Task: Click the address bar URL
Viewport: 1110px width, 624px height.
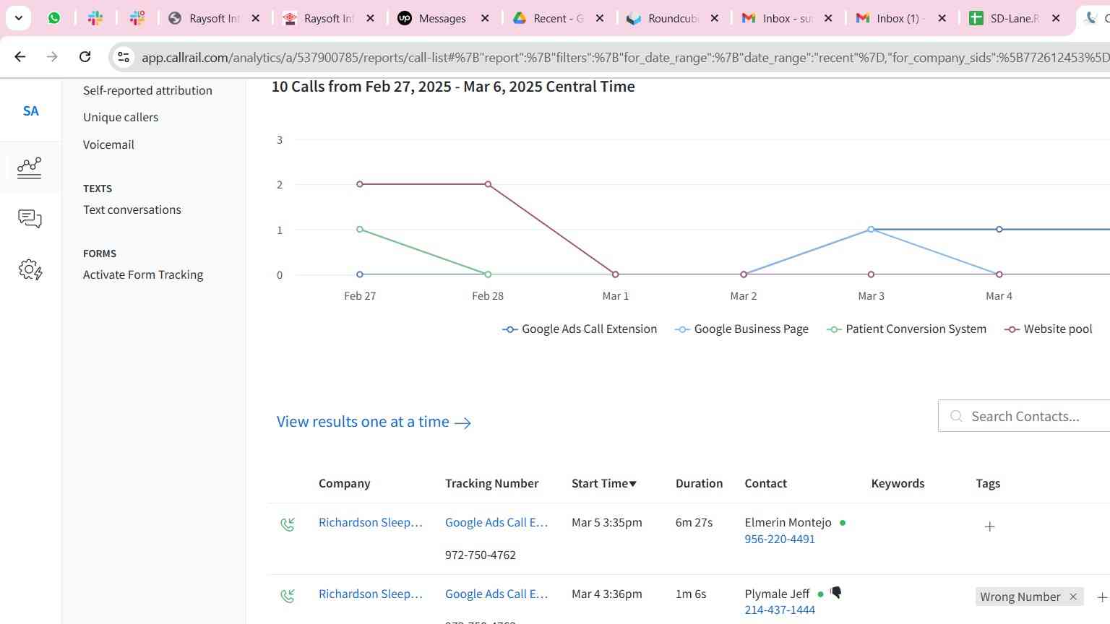Action: (624, 57)
